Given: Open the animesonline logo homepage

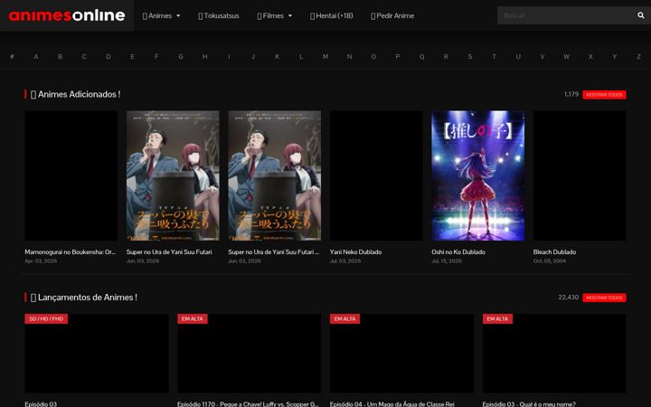Looking at the screenshot, I should click(67, 15).
